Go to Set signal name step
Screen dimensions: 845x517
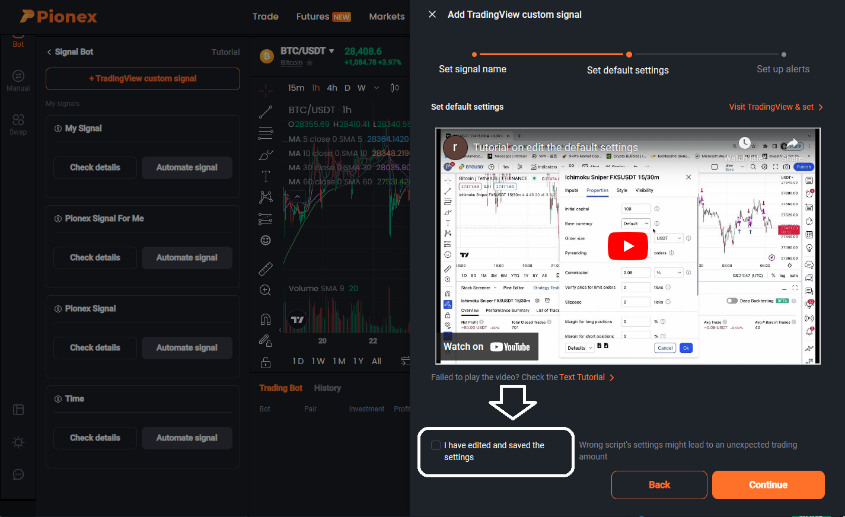[x=473, y=69]
